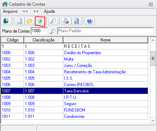Click the Nome column header
This screenshot has height=131, width=157.
point(105,40)
